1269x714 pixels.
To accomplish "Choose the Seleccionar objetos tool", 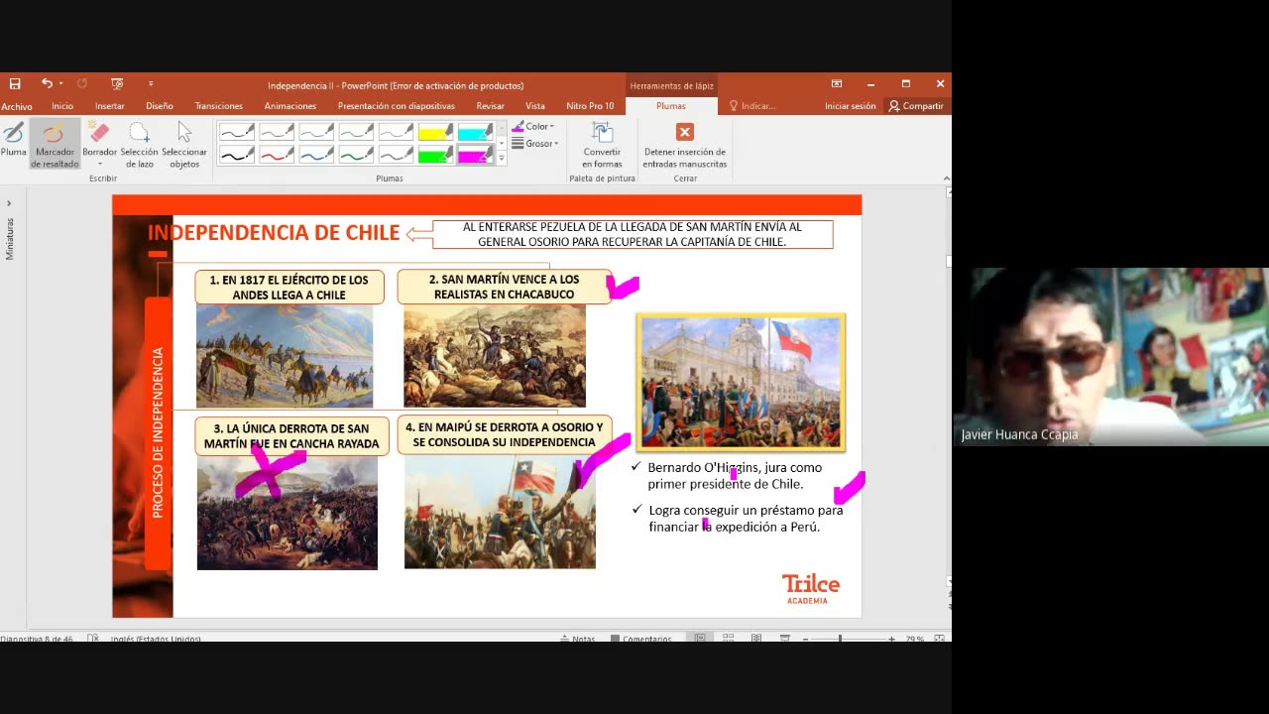I will (x=184, y=144).
